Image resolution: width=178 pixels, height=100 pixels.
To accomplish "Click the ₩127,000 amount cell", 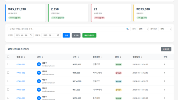I will [x=77, y=64].
